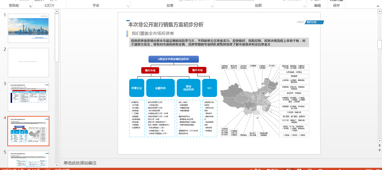Select the slide title 本次非公开发行销售方案初步分析
The width and height of the screenshot is (382, 170).
click(x=166, y=25)
